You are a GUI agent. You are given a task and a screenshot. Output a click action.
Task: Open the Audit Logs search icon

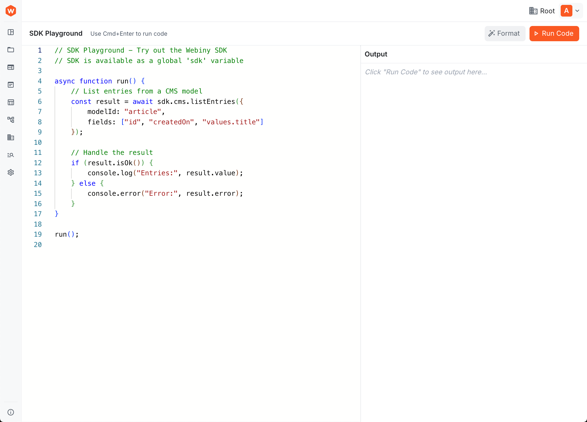[x=11, y=155]
